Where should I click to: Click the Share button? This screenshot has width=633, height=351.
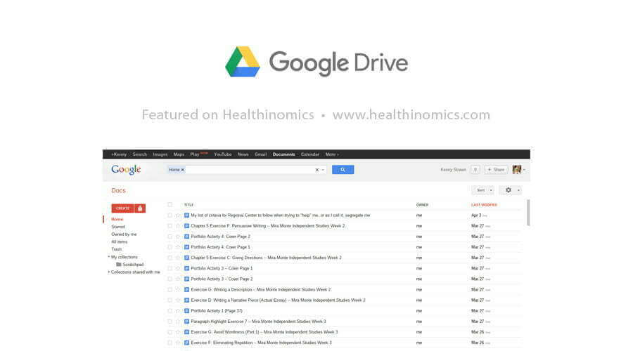pyautogui.click(x=497, y=170)
